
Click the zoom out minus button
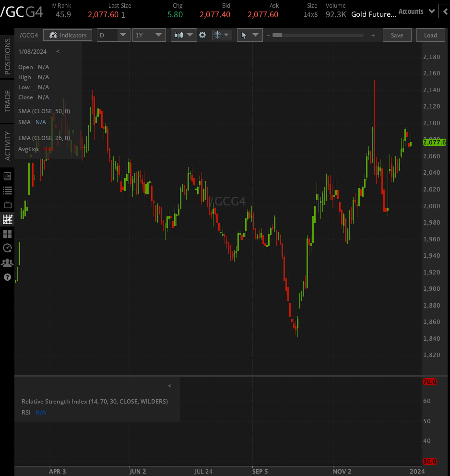[x=268, y=36]
